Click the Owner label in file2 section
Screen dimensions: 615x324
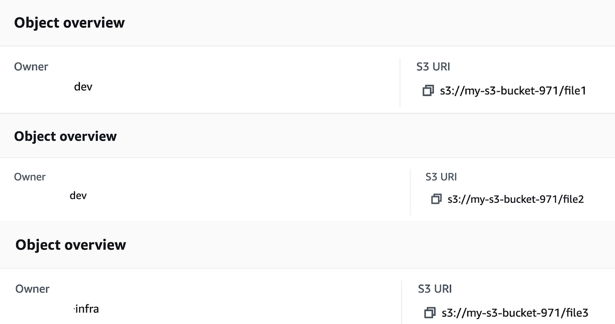[30, 177]
